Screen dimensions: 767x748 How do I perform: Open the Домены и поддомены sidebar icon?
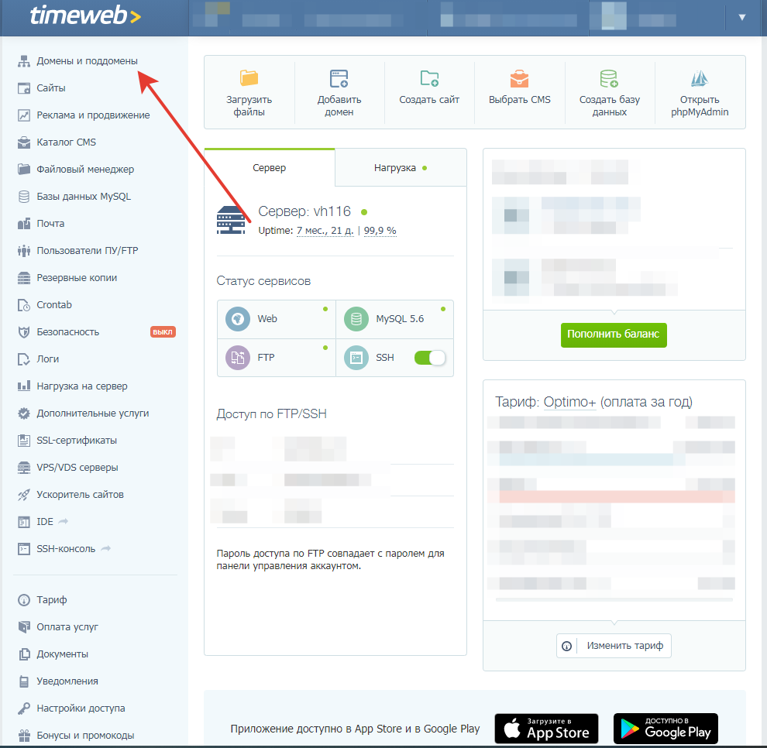[23, 61]
